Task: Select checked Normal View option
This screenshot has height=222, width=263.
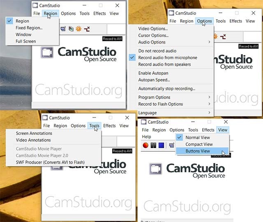Action: pos(202,137)
